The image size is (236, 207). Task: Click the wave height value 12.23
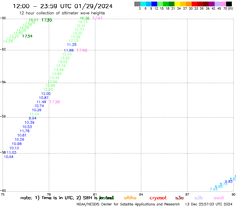(x=74, y=41)
